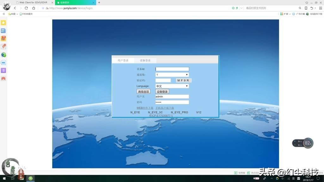Viewport: 324px width, 182px height.
Task: Switch to the 设备登录 tab on the login panel
Action: (x=145, y=60)
